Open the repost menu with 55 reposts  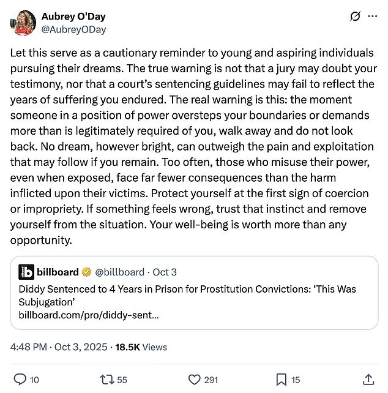(x=107, y=380)
